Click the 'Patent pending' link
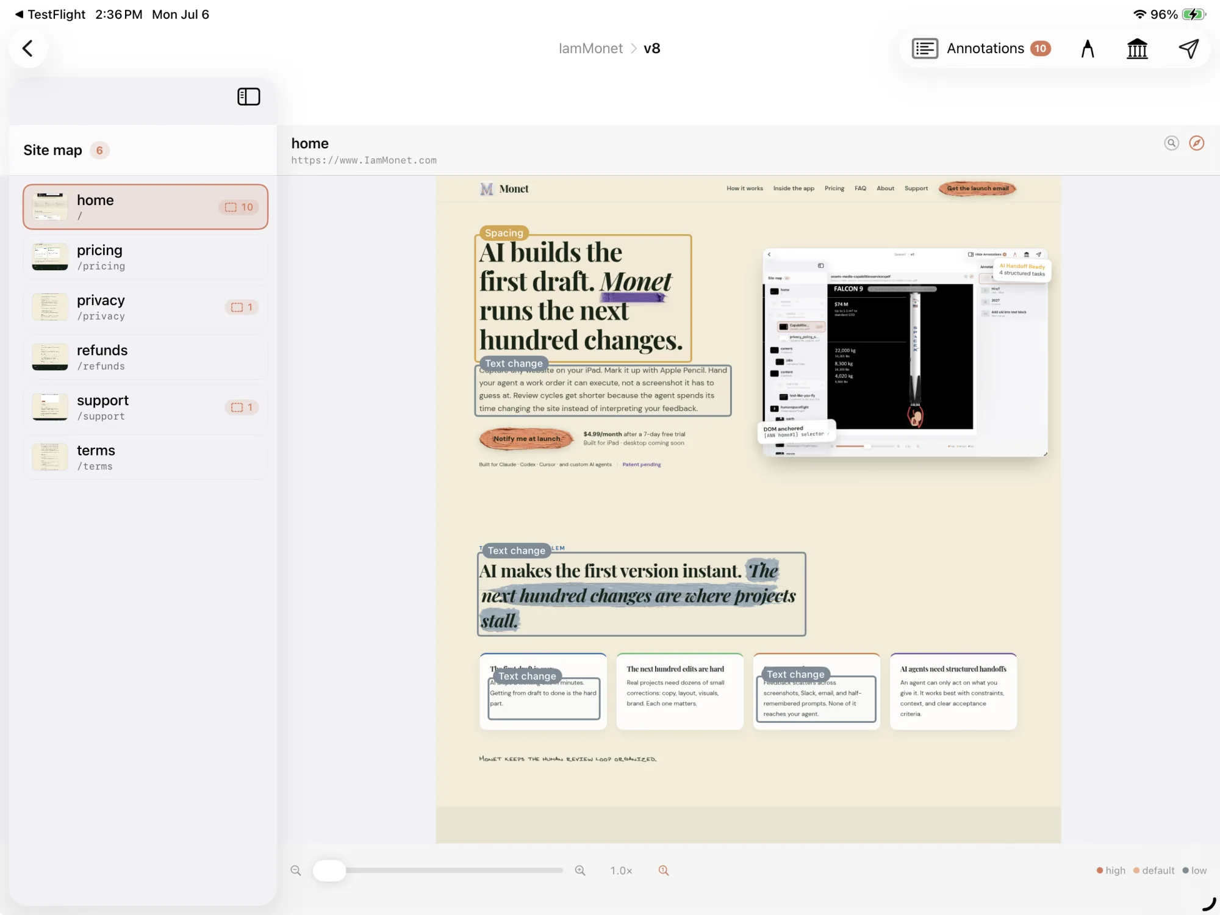Screen dimensions: 1220x915 642,465
